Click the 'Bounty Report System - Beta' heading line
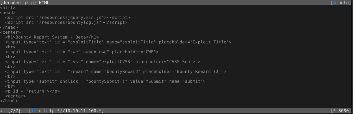The image size is (353, 114). point(52,37)
